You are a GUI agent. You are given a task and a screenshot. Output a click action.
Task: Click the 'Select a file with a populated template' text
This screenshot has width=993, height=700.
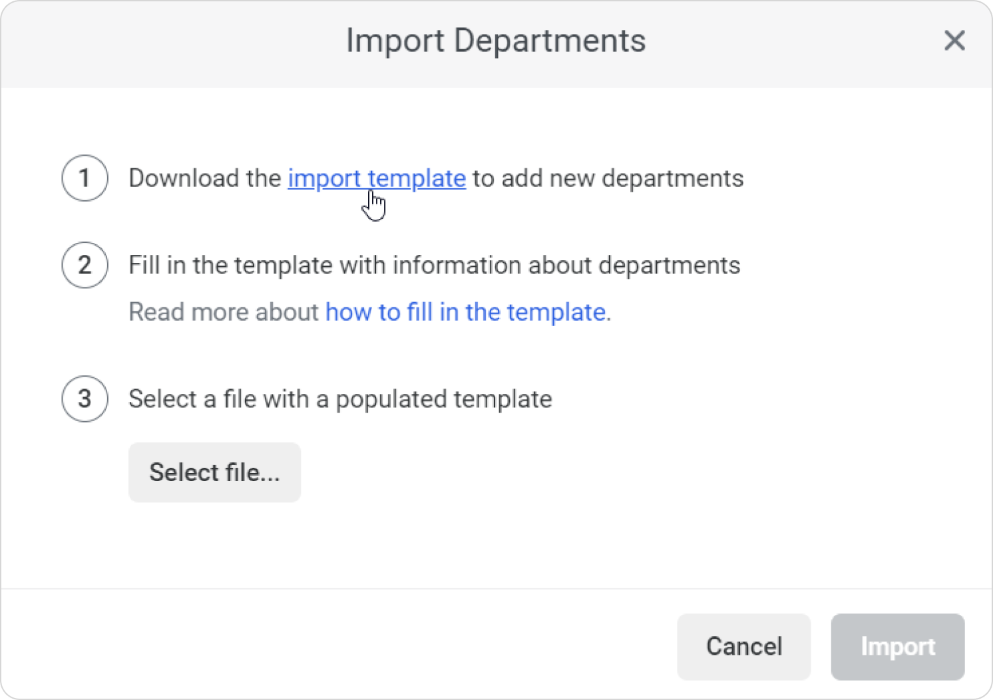tap(339, 399)
